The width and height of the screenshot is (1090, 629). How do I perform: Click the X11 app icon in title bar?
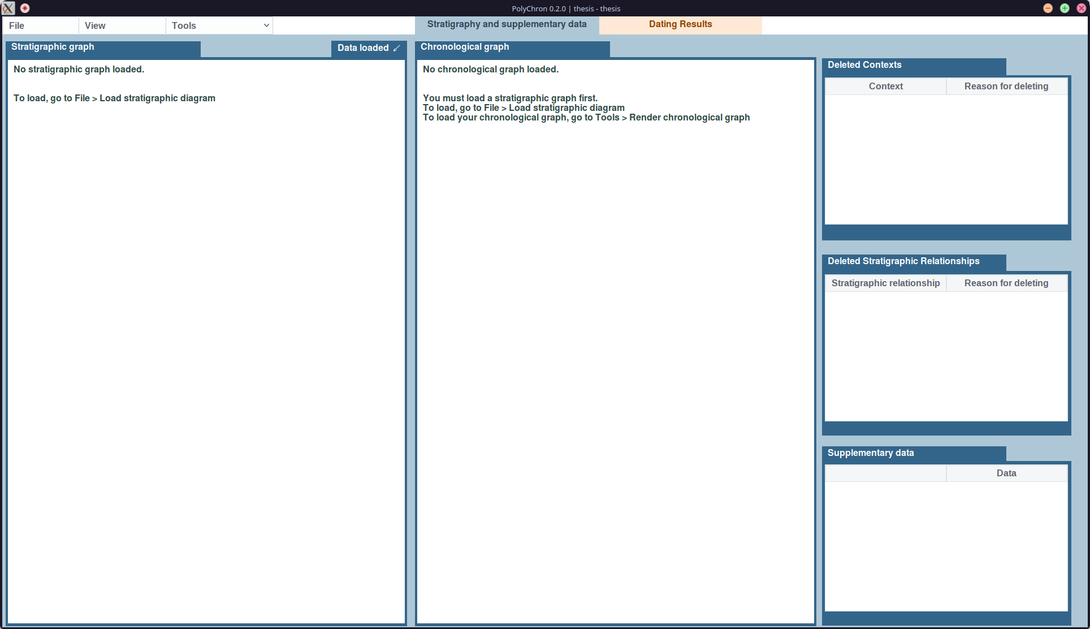8,8
